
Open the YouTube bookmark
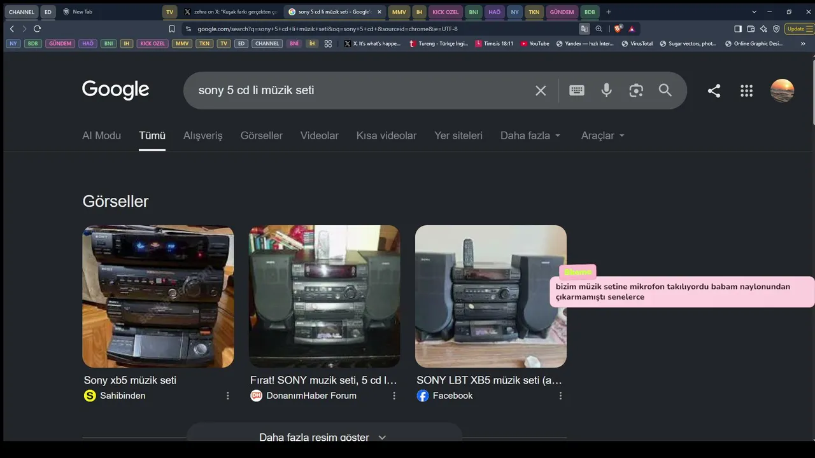[x=535, y=44]
